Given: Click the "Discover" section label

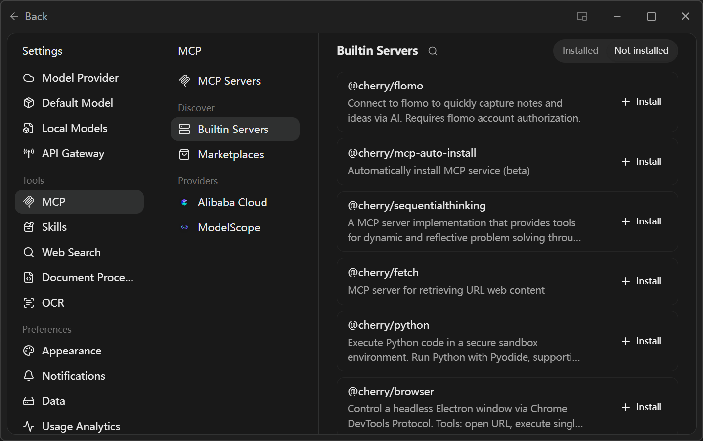Looking at the screenshot, I should (x=196, y=108).
